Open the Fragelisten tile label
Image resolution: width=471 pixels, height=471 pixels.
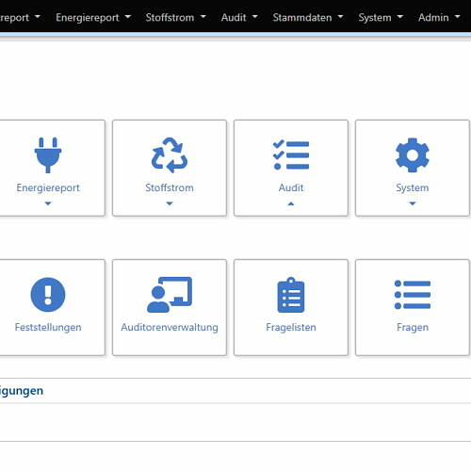click(291, 327)
